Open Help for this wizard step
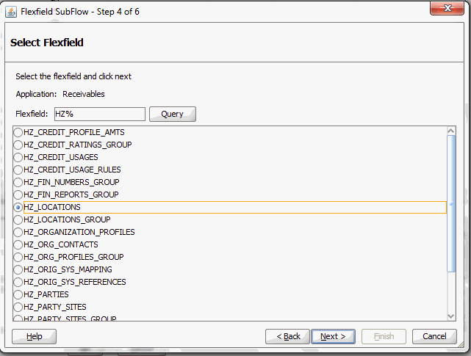471x356 pixels. point(34,336)
